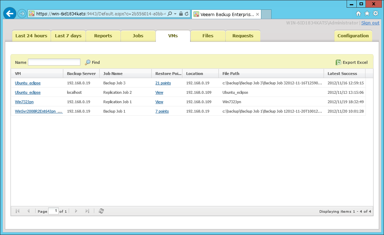Screen dimensions: 384x235
Task: Open Ubuntu_eclipse VM link for Replication Job 2
Action: click(x=28, y=92)
